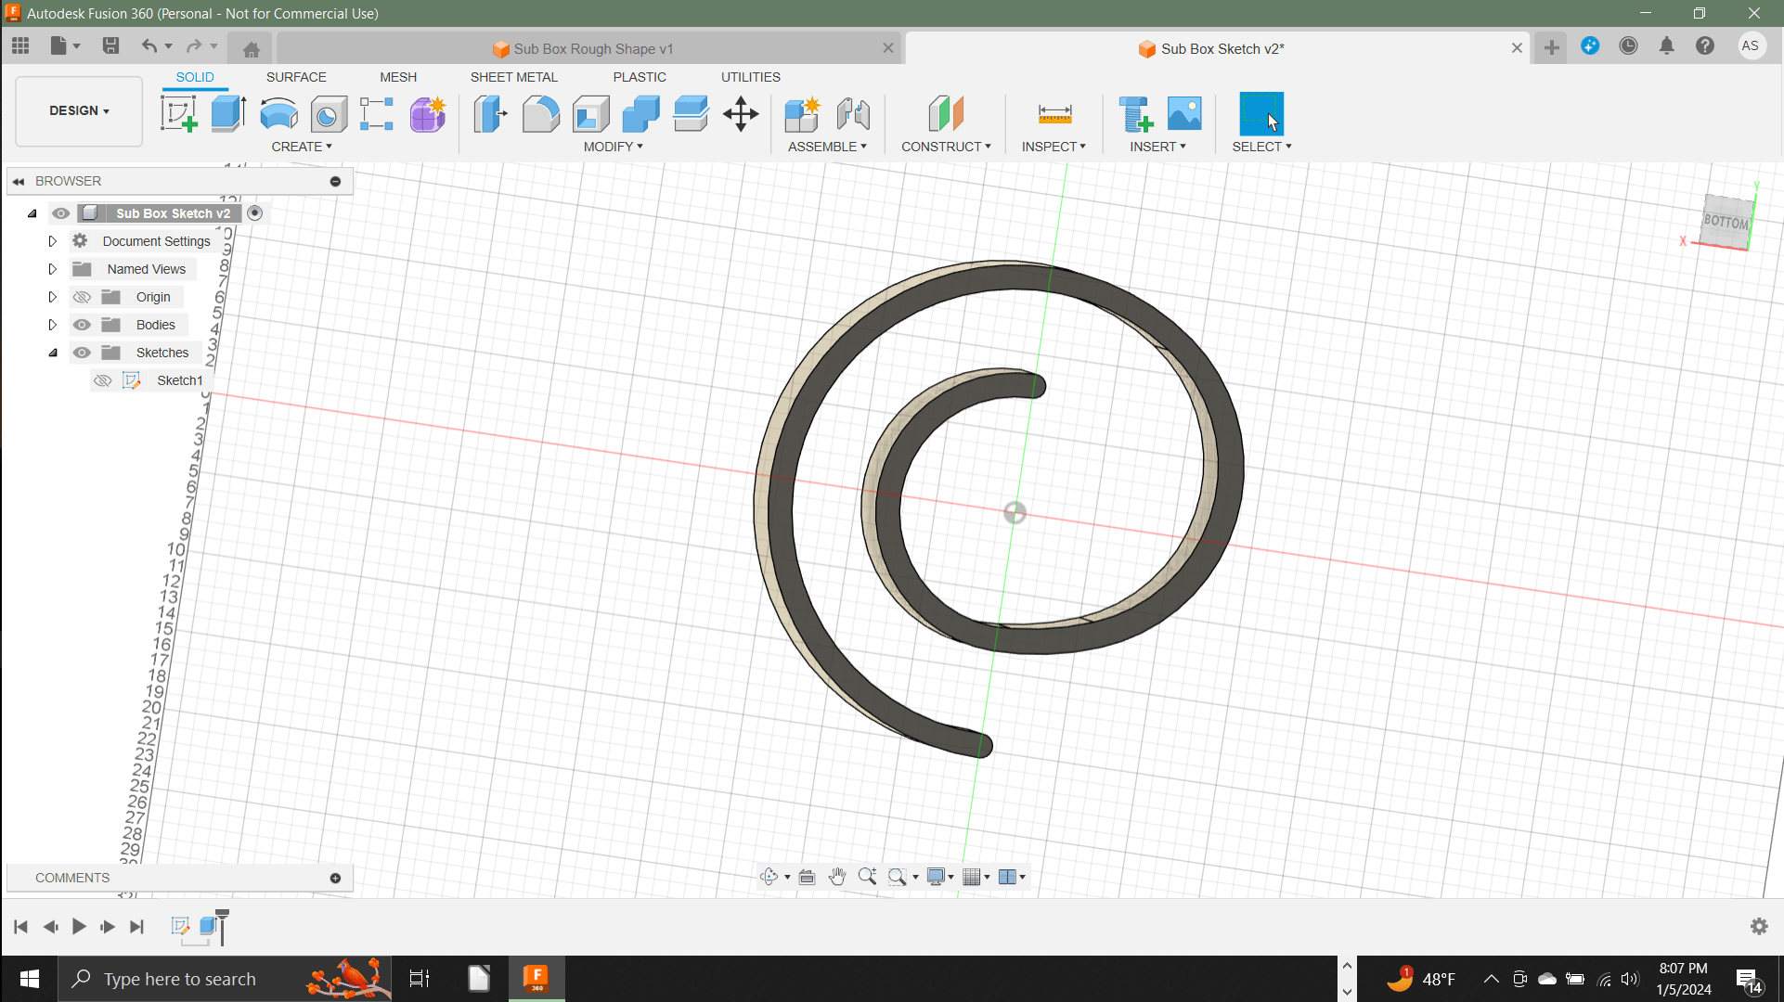The image size is (1784, 1002).
Task: Click the Undo arrow
Action: 149,45
